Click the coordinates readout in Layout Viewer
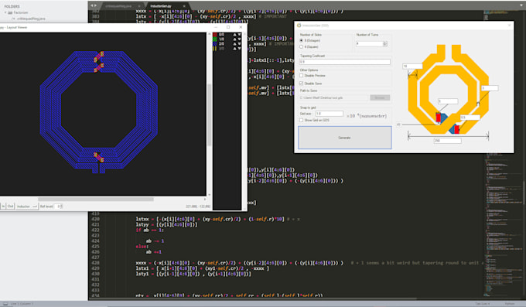Image resolution: width=526 pixels, height=307 pixels. click(198, 206)
